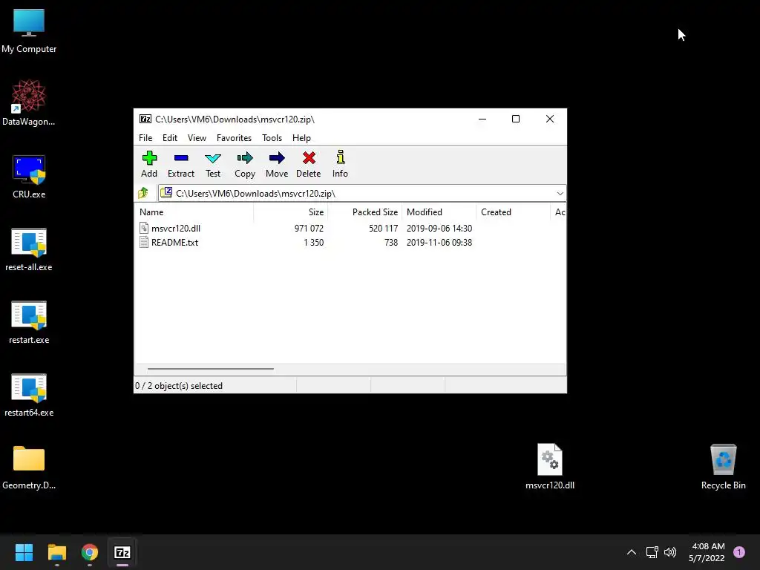The width and height of the screenshot is (760, 570).
Task: Click 7-Zip taskbar button
Action: pos(122,552)
